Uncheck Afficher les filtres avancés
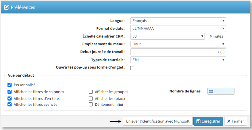The width and height of the screenshot is (252, 130). click(9, 105)
